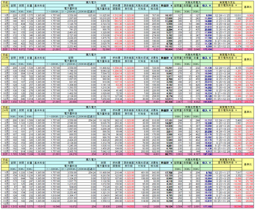The width and height of the screenshot is (255, 209).
Task: Select the 25年 January income cell 9,792
Action: click(x=206, y=172)
